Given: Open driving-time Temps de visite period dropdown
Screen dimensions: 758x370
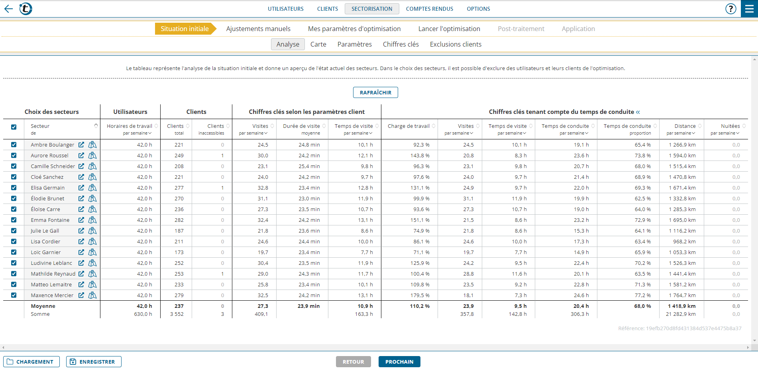Looking at the screenshot, I should click(512, 133).
